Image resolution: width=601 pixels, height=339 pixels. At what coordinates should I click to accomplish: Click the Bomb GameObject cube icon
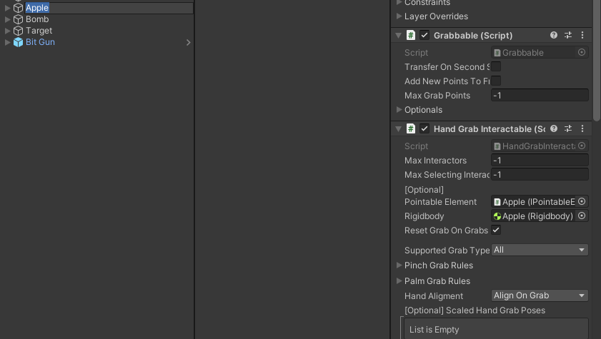[x=18, y=19]
